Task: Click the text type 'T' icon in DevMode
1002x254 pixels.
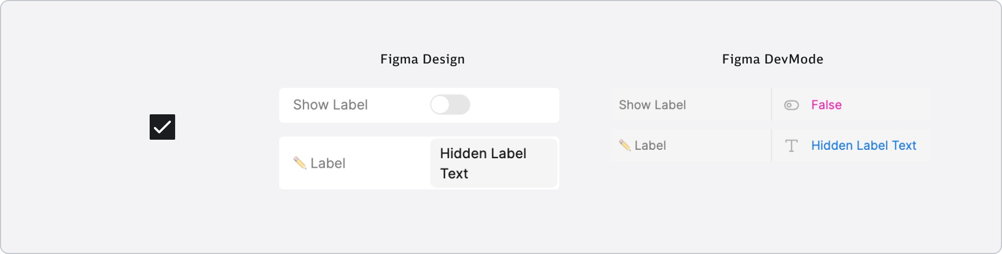Action: tap(791, 146)
